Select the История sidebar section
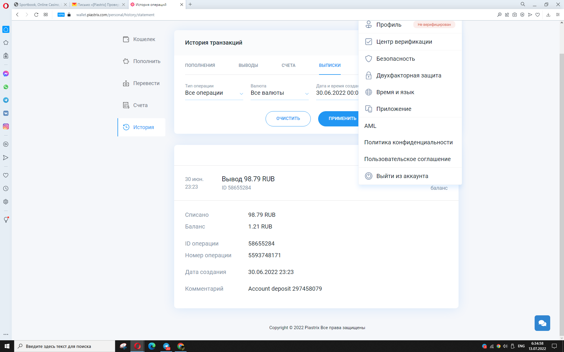The height and width of the screenshot is (352, 564). pyautogui.click(x=142, y=127)
